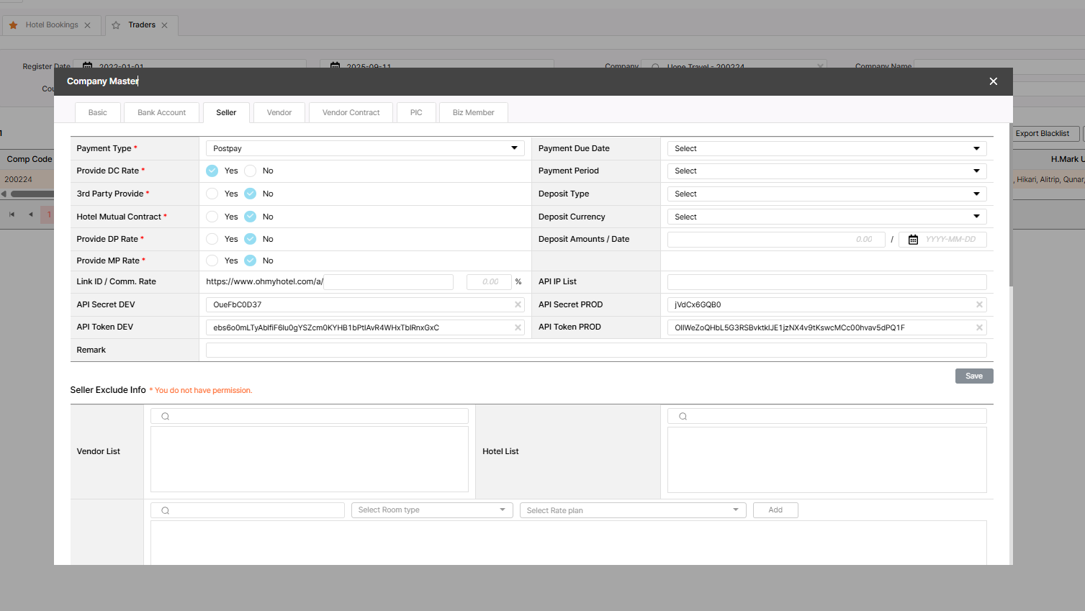
Task: Set Provide DC Rate to No
Action: pos(251,171)
